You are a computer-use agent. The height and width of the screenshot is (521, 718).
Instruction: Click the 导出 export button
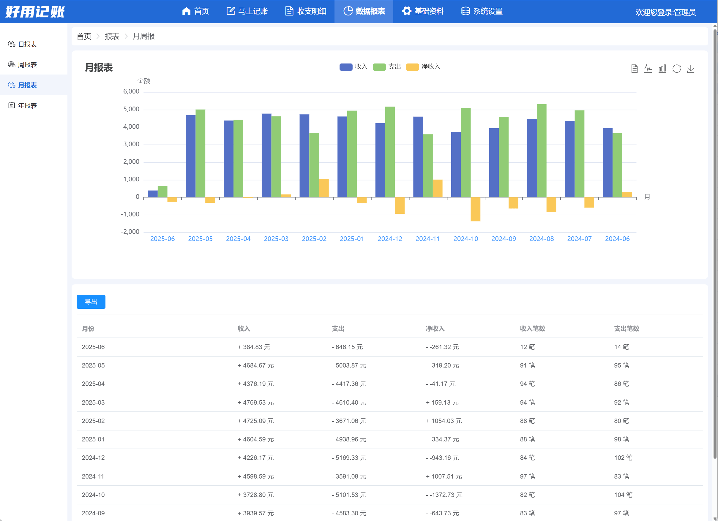click(91, 302)
